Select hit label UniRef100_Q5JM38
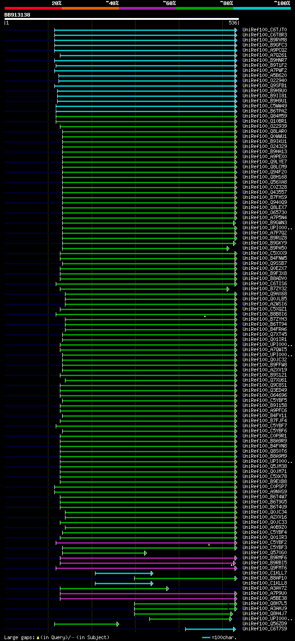This screenshot has width=295, height=641. pos(265,467)
